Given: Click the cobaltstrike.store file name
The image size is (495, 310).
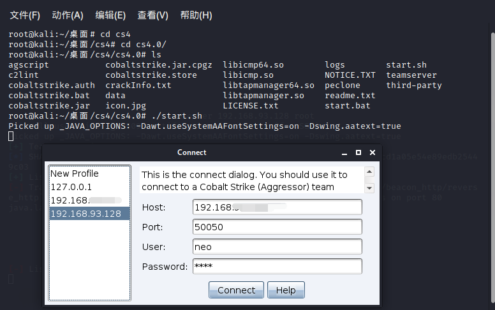Looking at the screenshot, I should coord(151,75).
